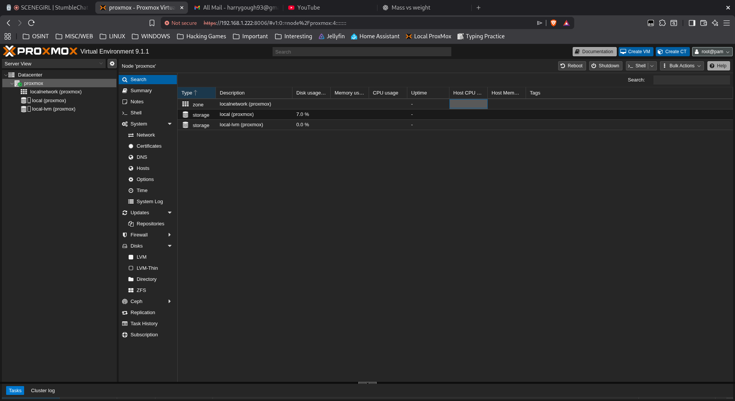Viewport: 735px width, 401px height.
Task: Sort by Type column header
Action: click(196, 93)
